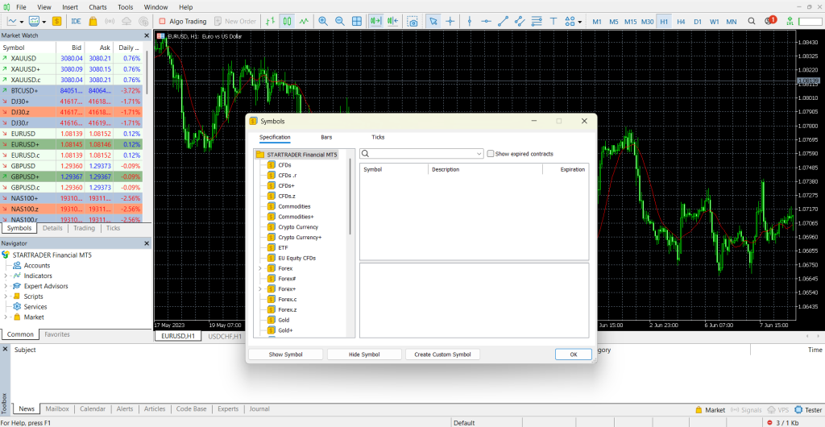Select the cursor arrow tool
Screen dimensions: 825x427
click(433, 22)
